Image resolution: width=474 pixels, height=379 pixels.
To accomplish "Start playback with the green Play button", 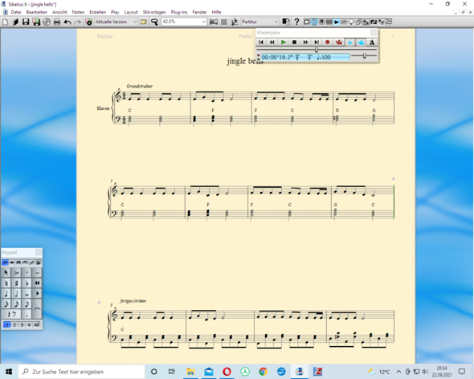I will pyautogui.click(x=284, y=43).
